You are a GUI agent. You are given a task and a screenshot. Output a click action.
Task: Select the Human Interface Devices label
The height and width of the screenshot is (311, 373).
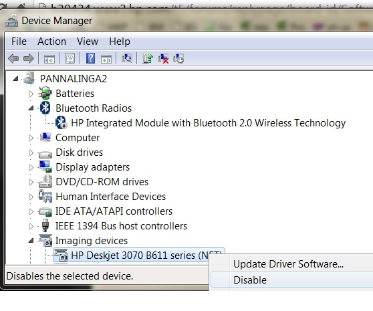[x=110, y=197]
